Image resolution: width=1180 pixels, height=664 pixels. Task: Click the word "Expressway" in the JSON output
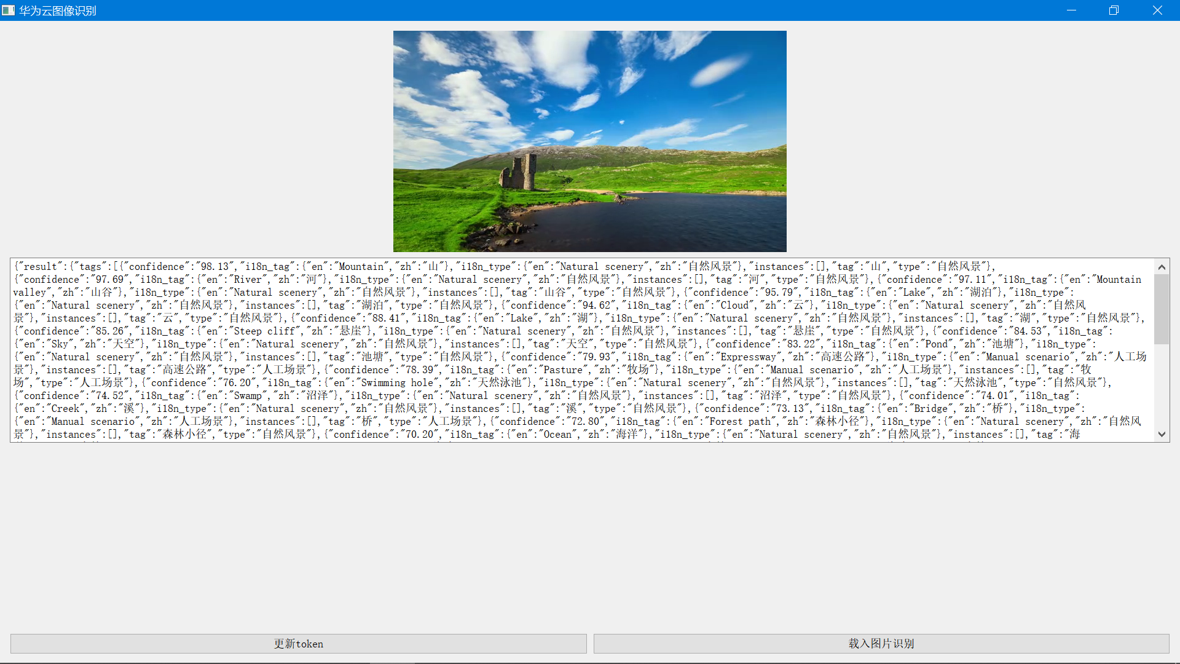(748, 357)
